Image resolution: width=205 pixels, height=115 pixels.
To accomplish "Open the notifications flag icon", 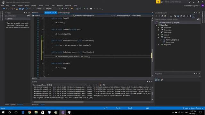I will (x=158, y=2).
